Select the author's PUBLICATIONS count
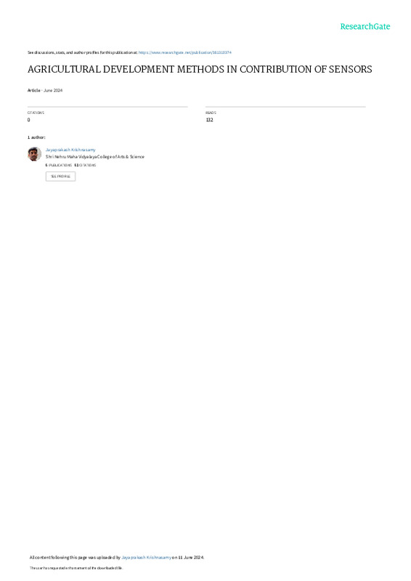This screenshot has height=581, width=411. click(x=59, y=166)
